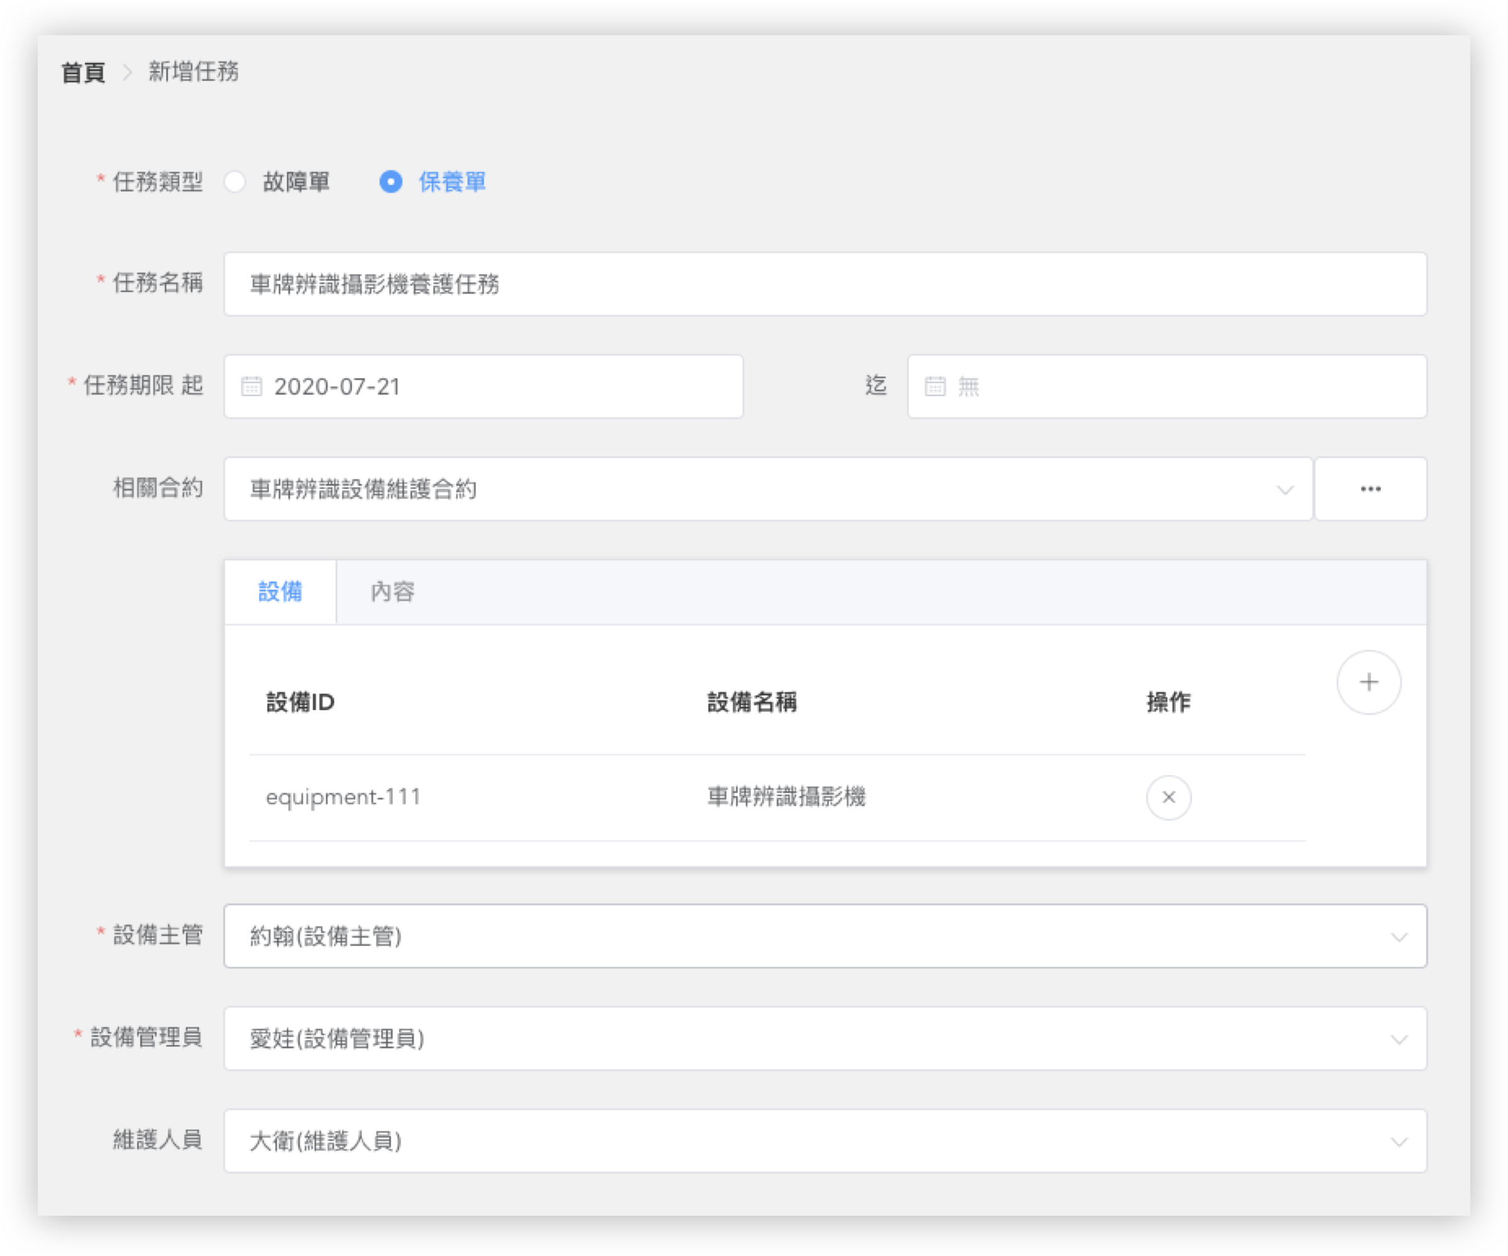Click the 保養單 label text

[453, 182]
